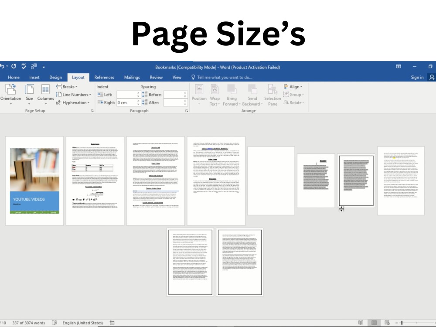This screenshot has height=327, width=436.
Task: Click the Right indent field showing 0 cm
Action: pyautogui.click(x=126, y=102)
